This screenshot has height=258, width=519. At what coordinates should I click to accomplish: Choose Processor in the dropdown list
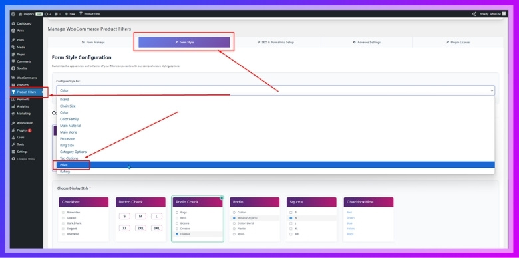(x=275, y=138)
